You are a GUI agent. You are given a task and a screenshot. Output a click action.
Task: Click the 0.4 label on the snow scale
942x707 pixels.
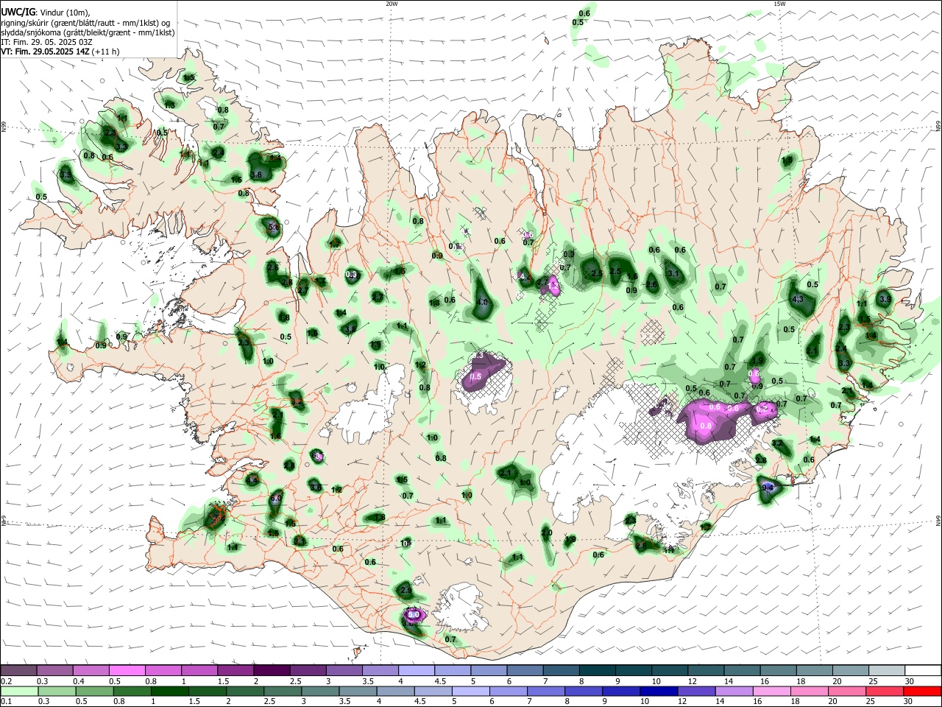(79, 682)
